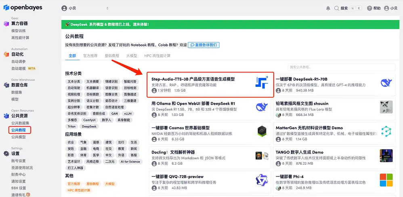The width and height of the screenshot is (403, 197).
Task: Click the author avatar on Docling card
Action: pyautogui.click(x=154, y=163)
